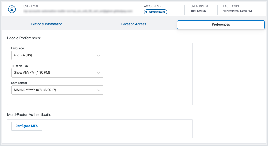Screen dimensions: 268x146
Task: Click the blurred user email address
Action: click(78, 11)
